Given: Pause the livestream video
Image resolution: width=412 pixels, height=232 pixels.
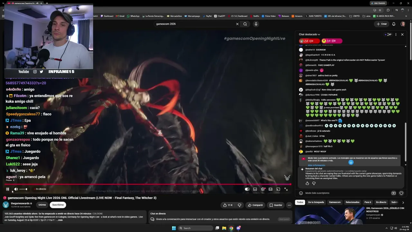Looking at the screenshot, I should tap(8, 189).
